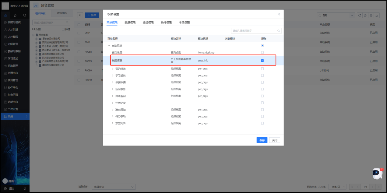Click the keyword search input in the dialog
This screenshot has height=193, width=387.
pos(256,30)
